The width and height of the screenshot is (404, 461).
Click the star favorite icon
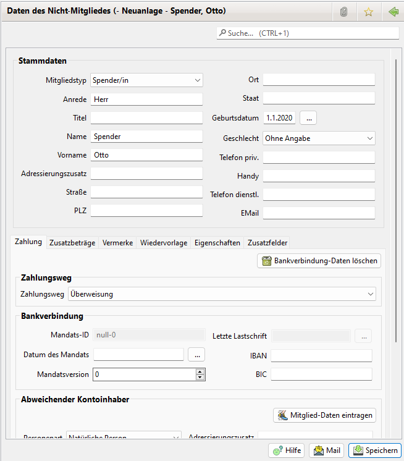pos(368,12)
